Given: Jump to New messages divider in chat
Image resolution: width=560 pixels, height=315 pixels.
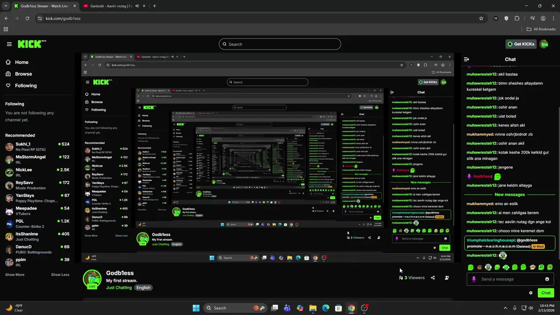Looking at the screenshot, I should pyautogui.click(x=510, y=195).
